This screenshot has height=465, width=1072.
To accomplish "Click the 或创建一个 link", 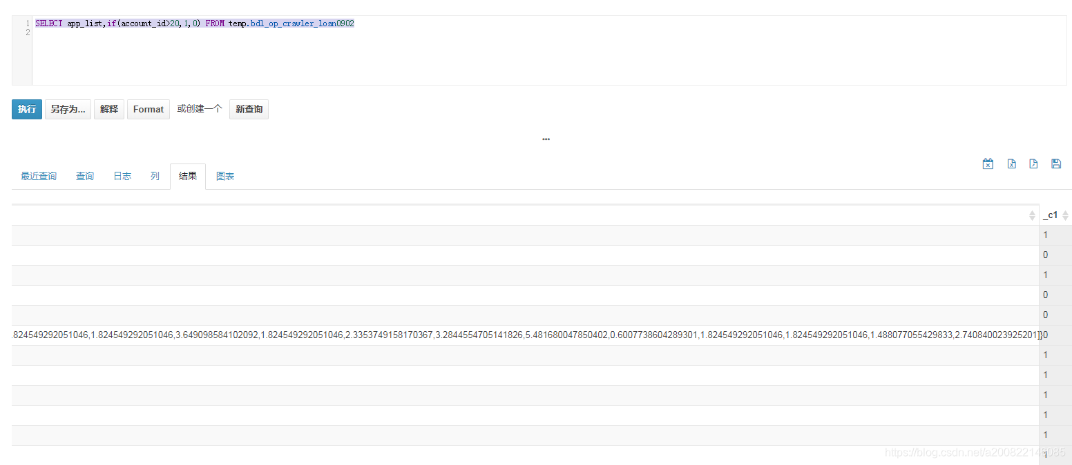I will [x=199, y=109].
